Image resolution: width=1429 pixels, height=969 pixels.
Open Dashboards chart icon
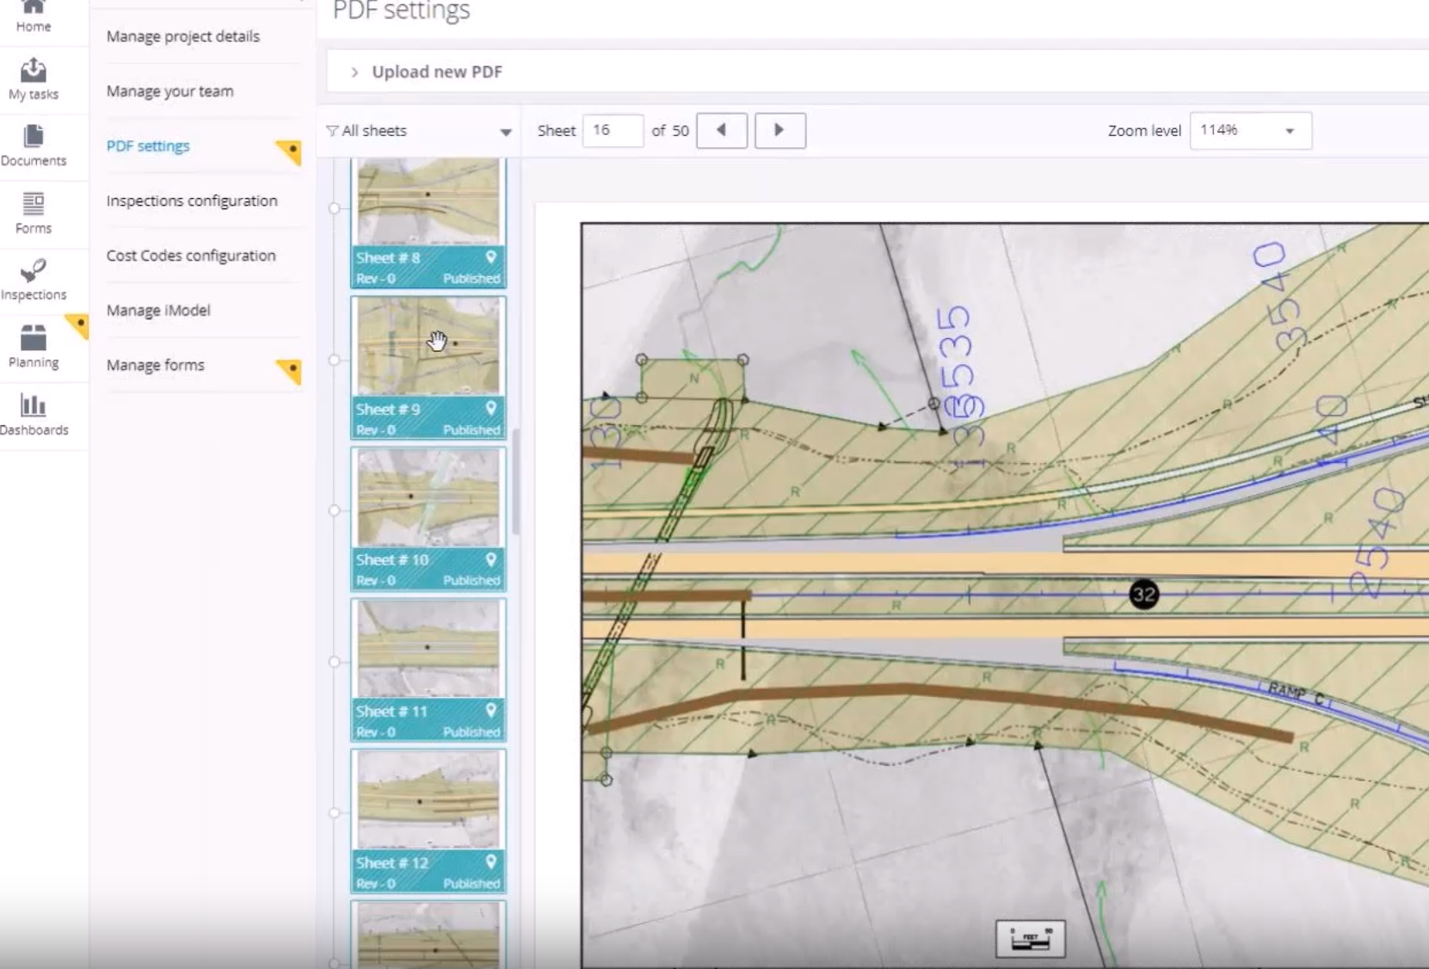coord(33,405)
